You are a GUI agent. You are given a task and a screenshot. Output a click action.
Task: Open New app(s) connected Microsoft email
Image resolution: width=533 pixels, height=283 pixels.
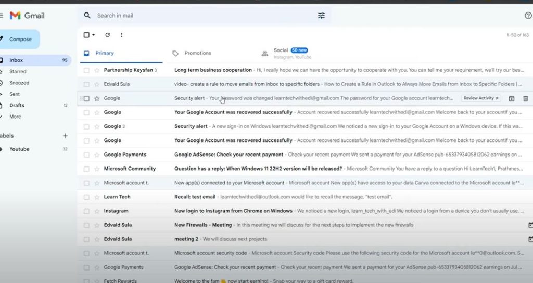pos(305,183)
